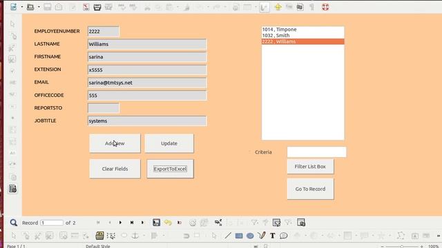Jump to the Last Record arrow

[x=132, y=223]
